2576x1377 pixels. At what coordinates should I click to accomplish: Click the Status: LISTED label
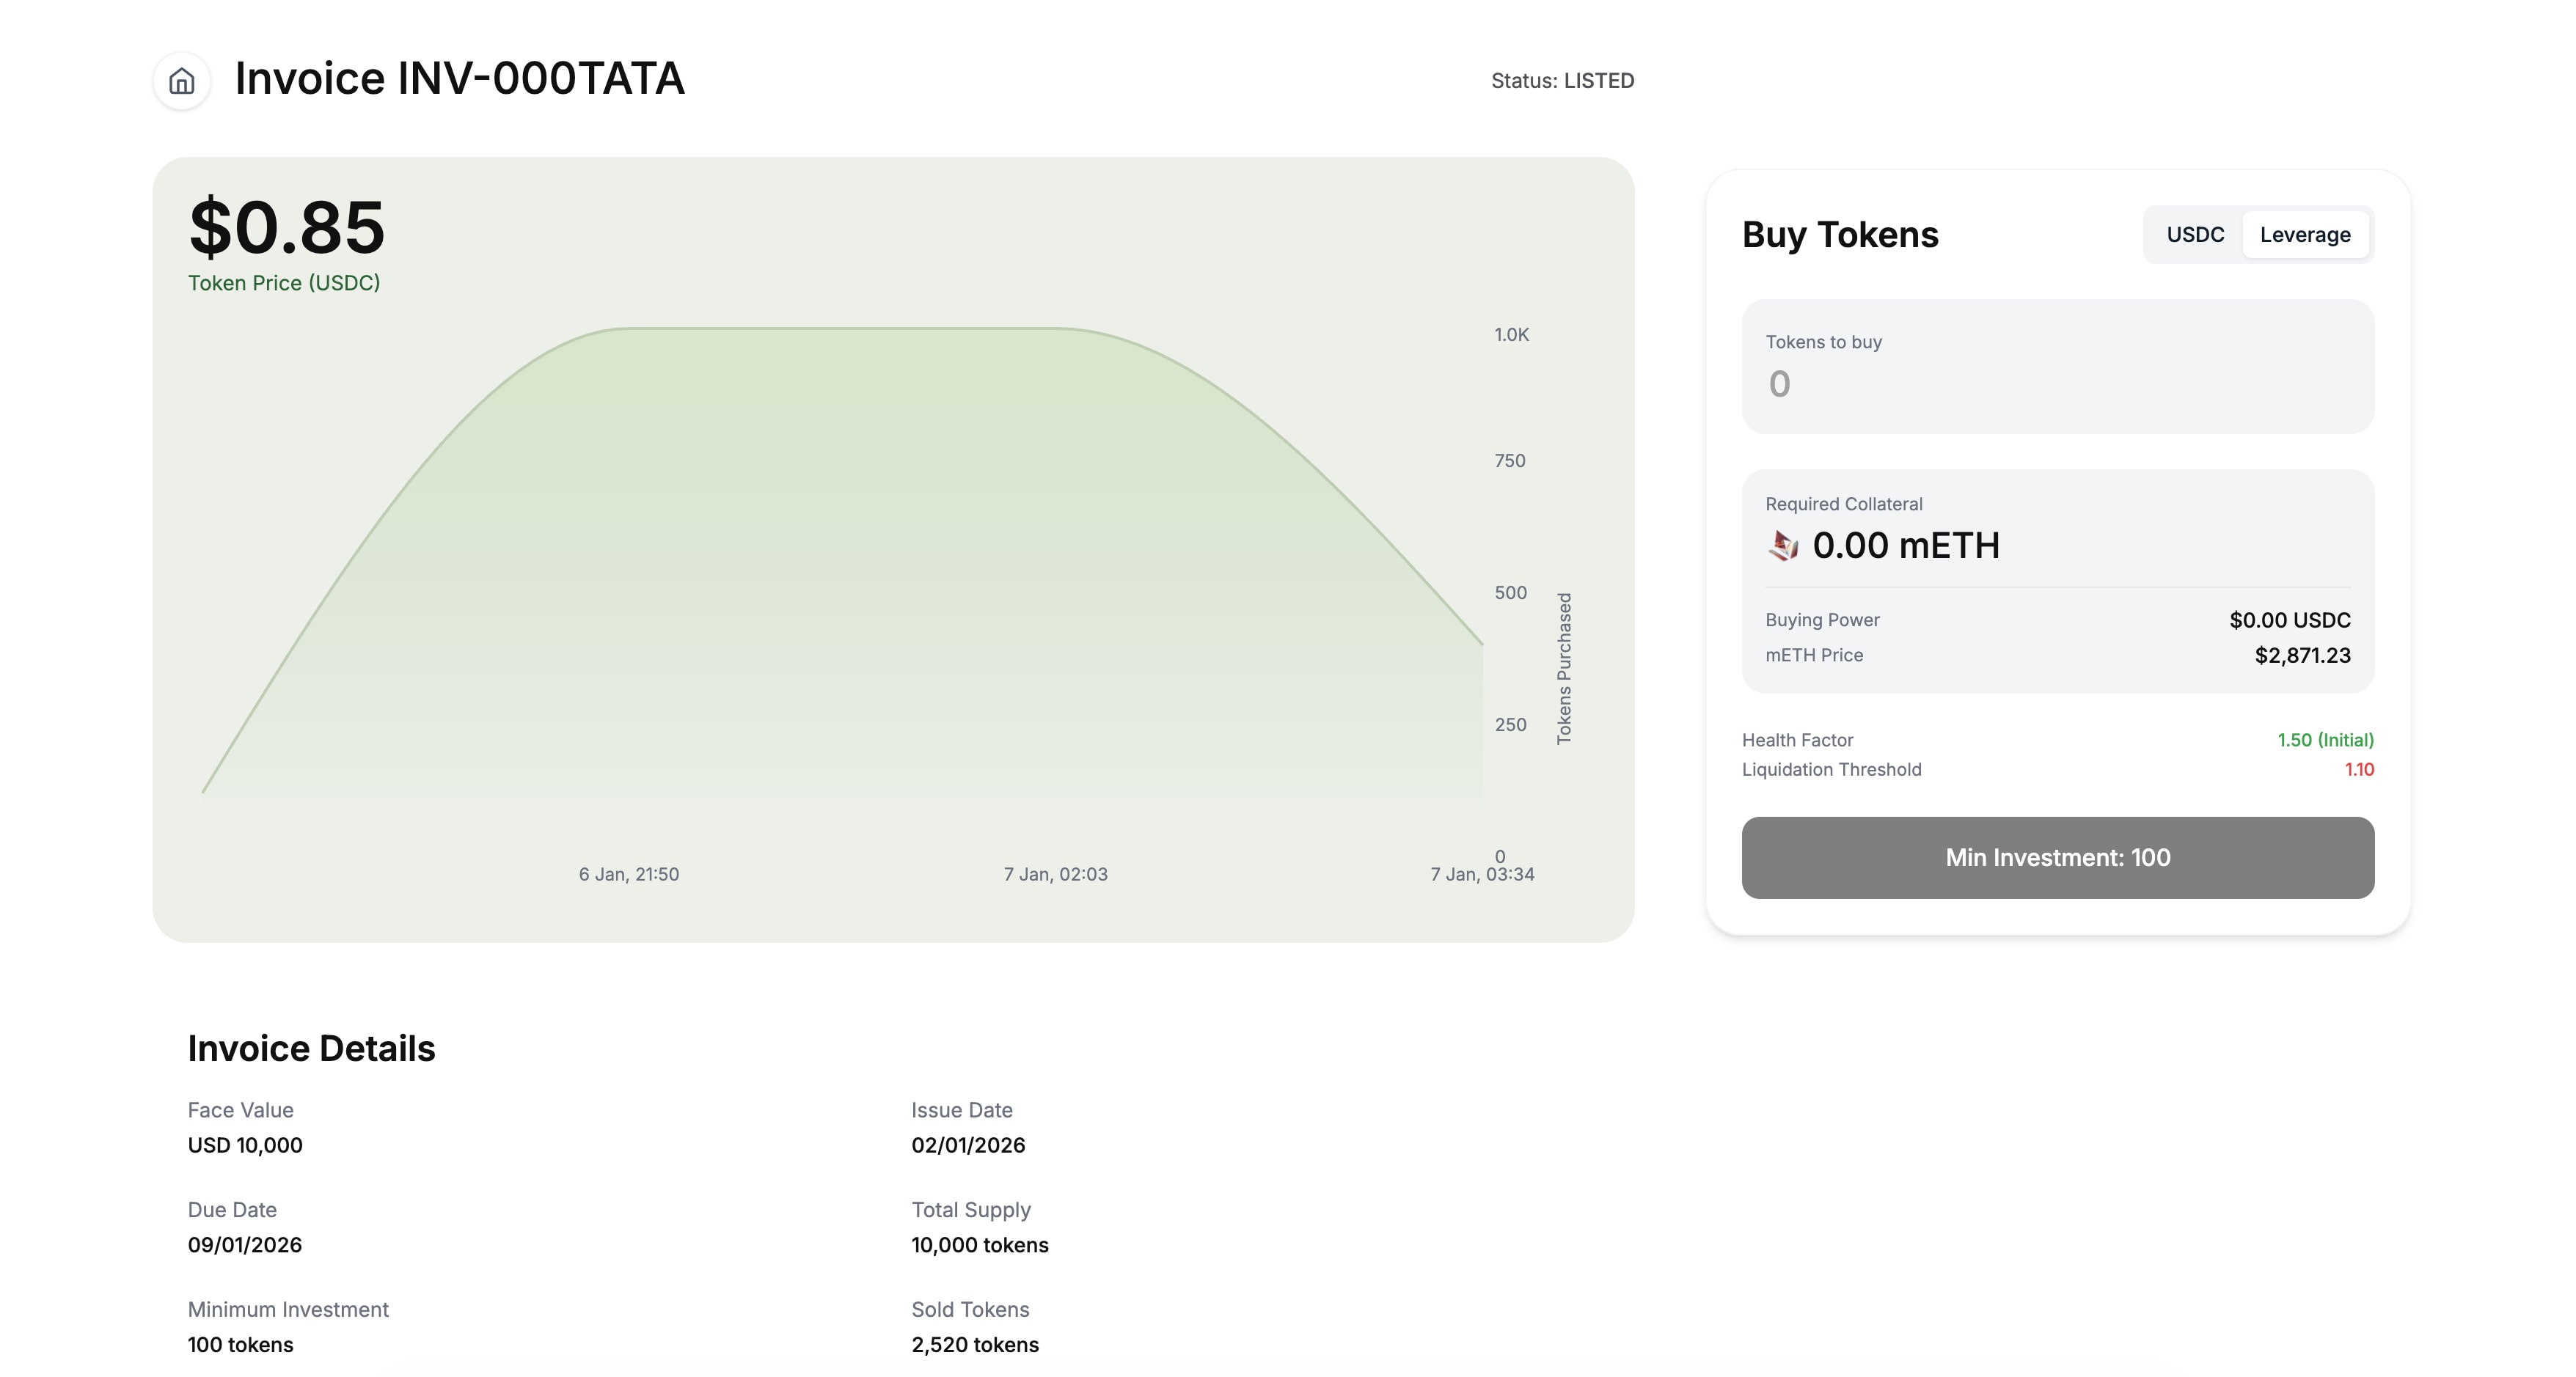pos(1562,81)
